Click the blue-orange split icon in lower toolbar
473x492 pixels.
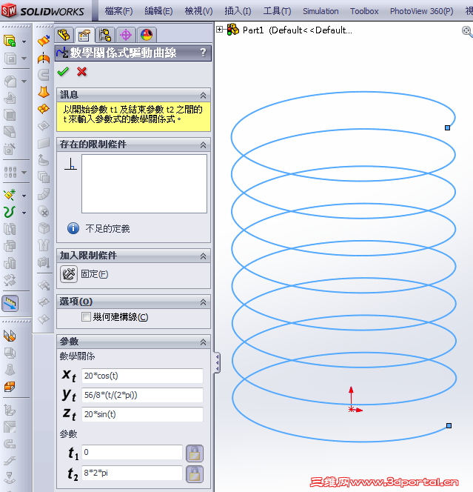click(10, 336)
